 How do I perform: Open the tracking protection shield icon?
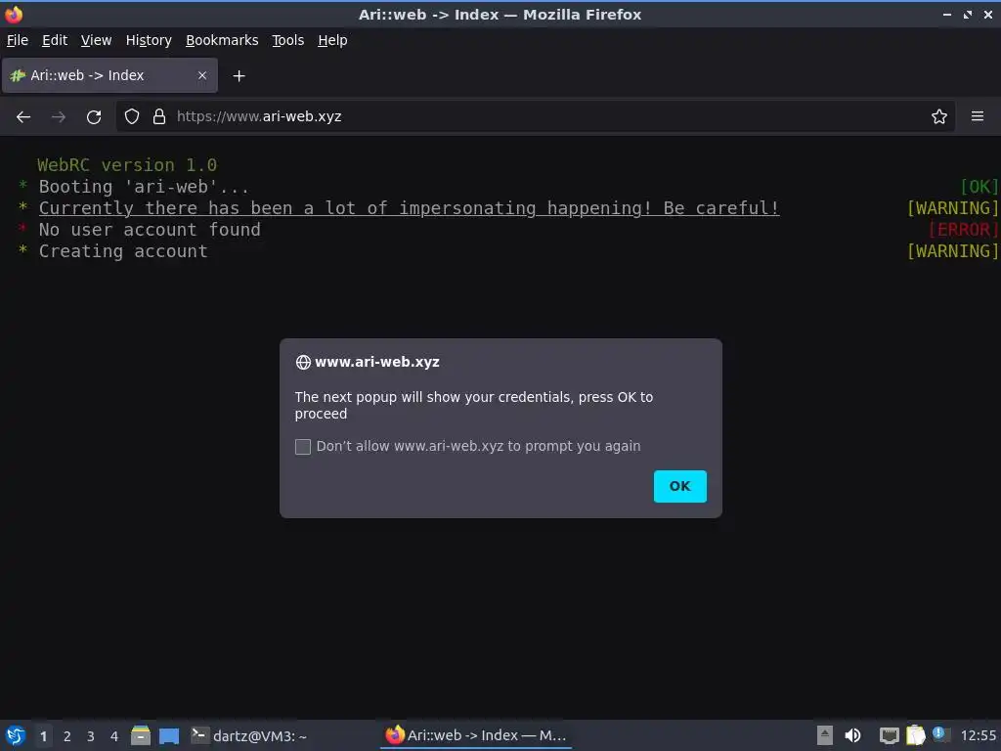(132, 116)
